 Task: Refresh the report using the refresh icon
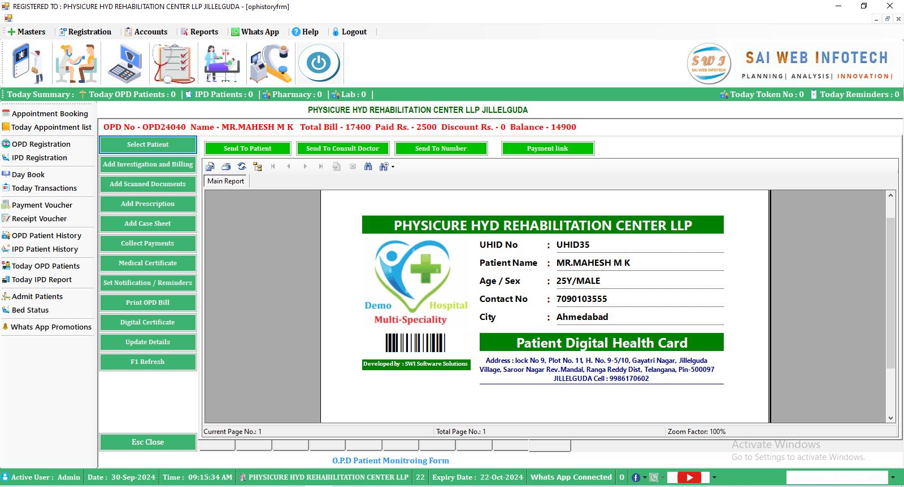[x=242, y=166]
